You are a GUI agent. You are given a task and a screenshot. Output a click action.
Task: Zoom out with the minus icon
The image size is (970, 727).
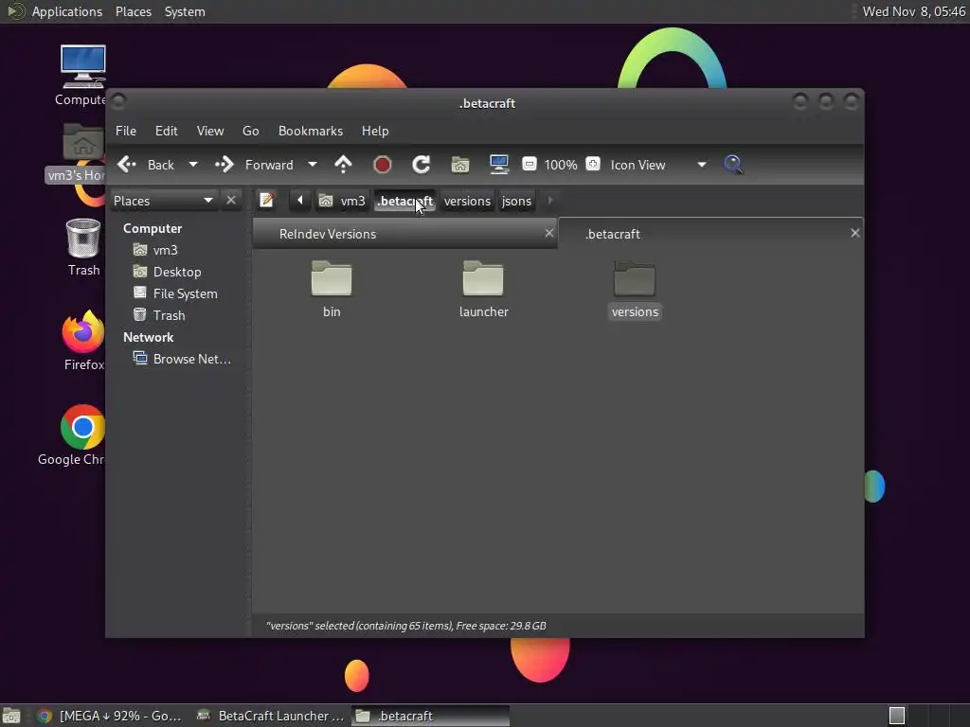pos(529,164)
